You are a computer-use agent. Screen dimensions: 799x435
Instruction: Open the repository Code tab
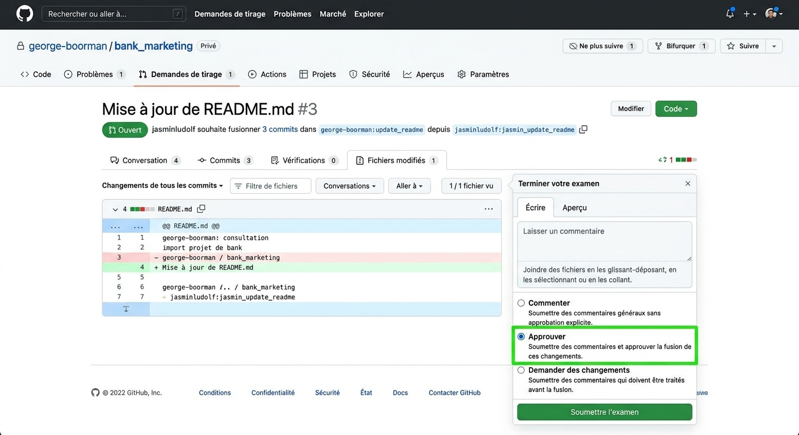click(x=36, y=74)
